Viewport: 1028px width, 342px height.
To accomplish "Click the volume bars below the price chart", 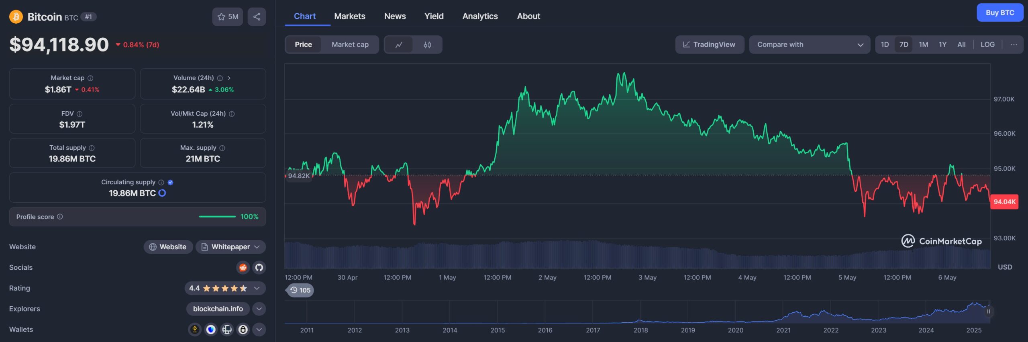I will (637, 255).
